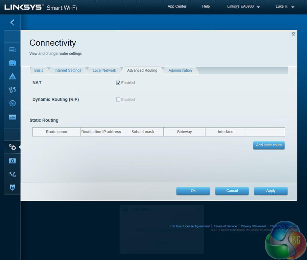Image resolution: width=307 pixels, height=260 pixels.
Task: Switch to the Administration tab
Action: [x=180, y=70]
